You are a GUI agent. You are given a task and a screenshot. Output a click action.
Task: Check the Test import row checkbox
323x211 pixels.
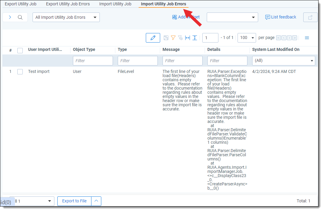pyautogui.click(x=20, y=72)
